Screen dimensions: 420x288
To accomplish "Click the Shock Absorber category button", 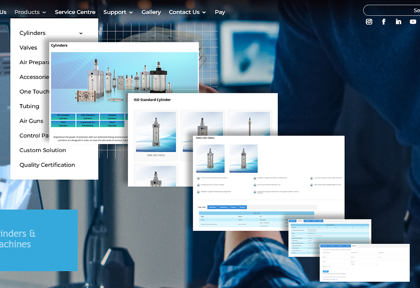I will 112,124.
